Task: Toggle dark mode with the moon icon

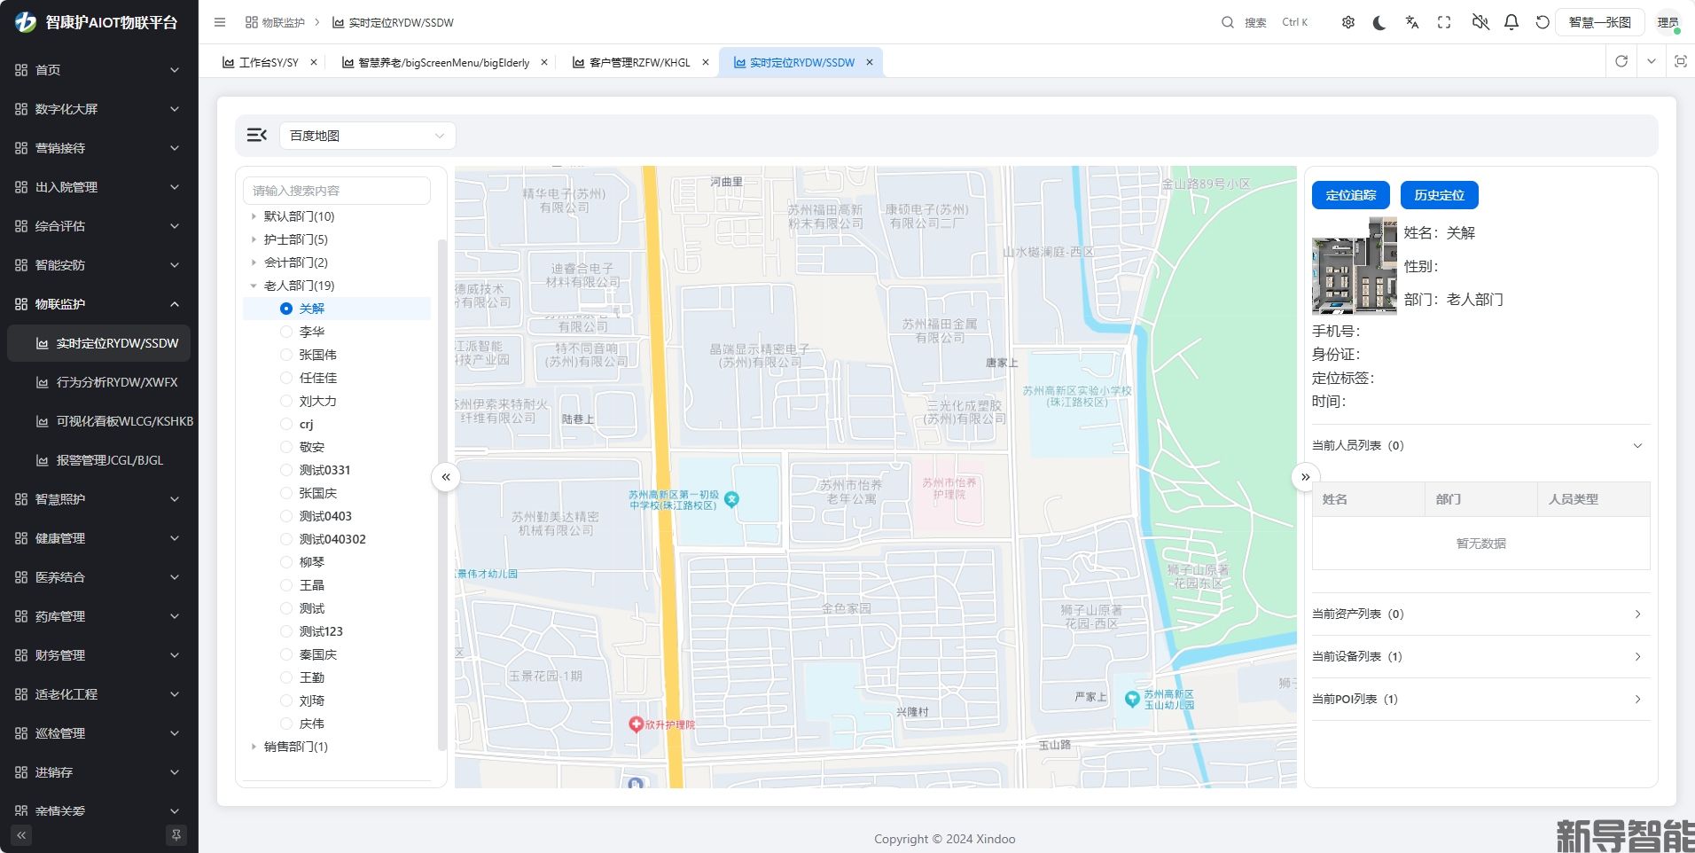Action: (x=1380, y=22)
